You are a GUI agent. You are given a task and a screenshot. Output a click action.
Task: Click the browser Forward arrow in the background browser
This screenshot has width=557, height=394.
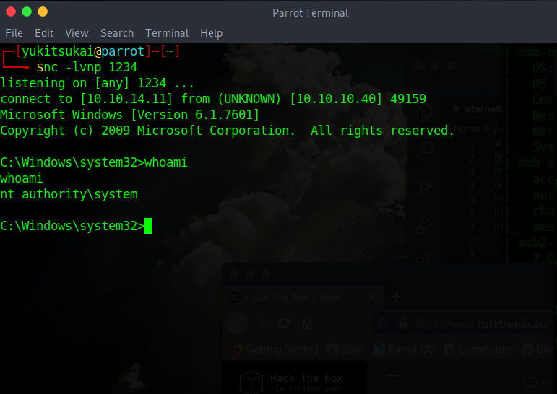point(261,323)
